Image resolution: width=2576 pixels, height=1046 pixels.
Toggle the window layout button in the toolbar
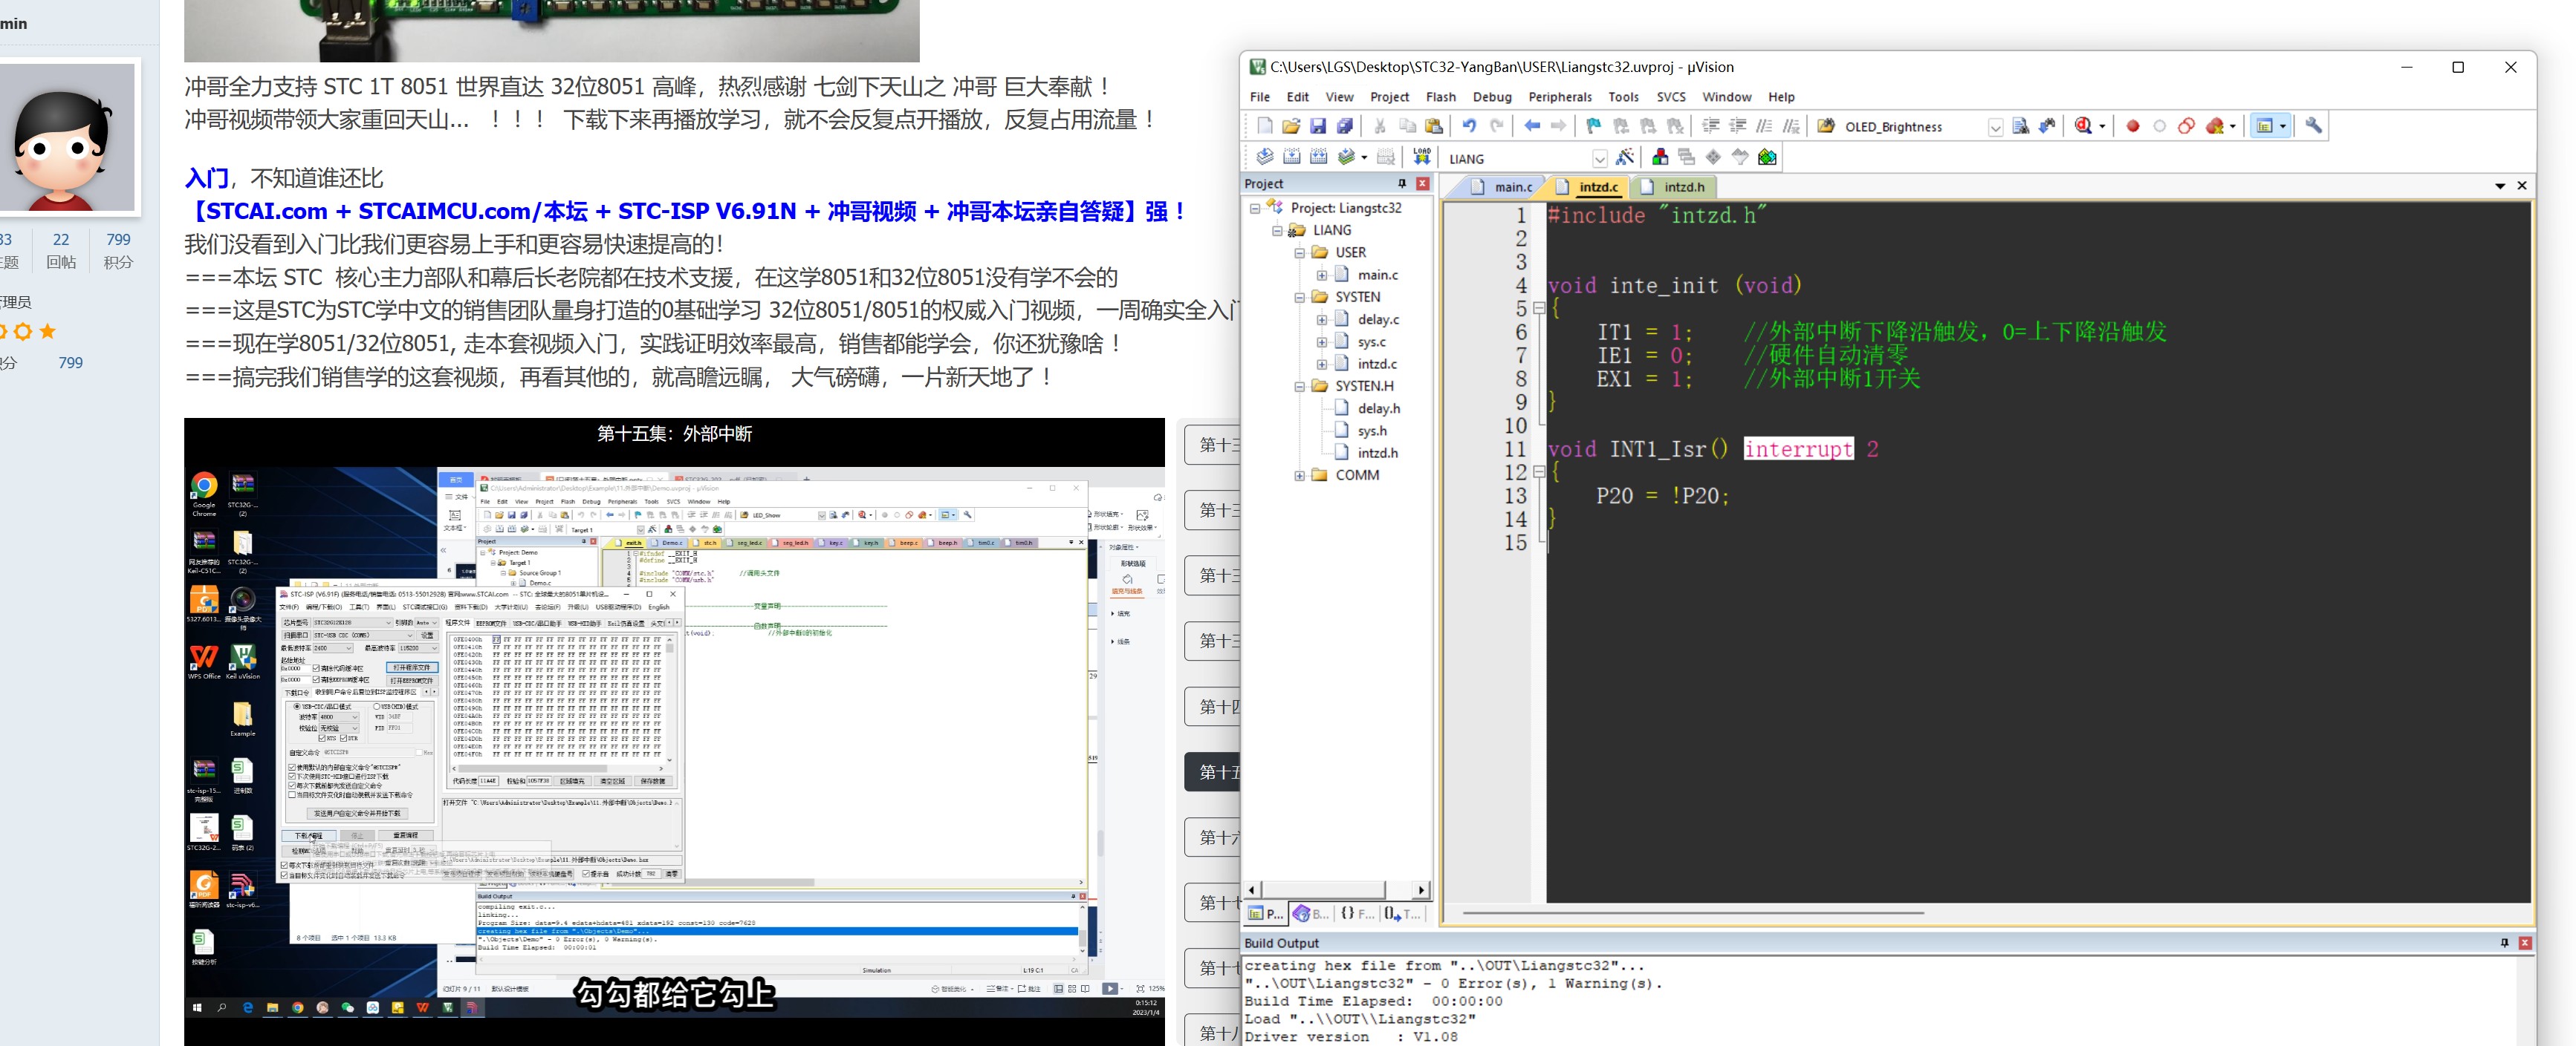coord(2265,126)
